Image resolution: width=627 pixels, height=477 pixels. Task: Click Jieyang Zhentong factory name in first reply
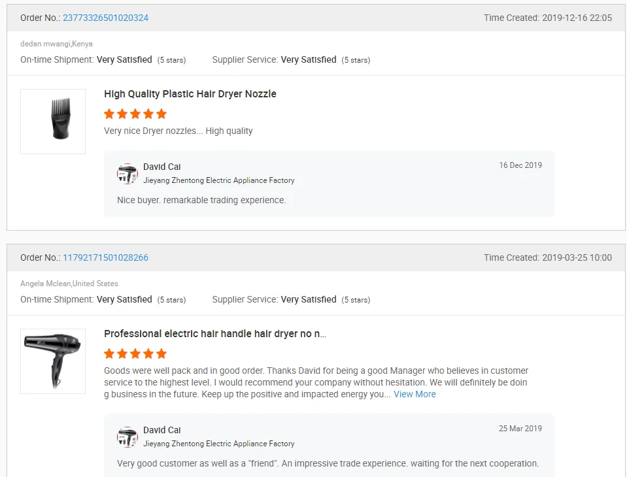click(x=218, y=180)
